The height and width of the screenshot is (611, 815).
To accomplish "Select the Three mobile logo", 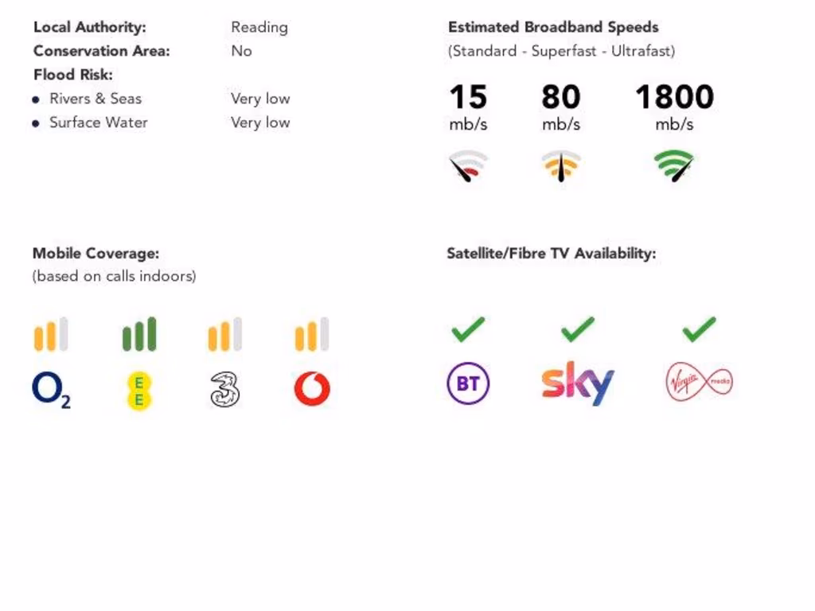I will pos(225,390).
